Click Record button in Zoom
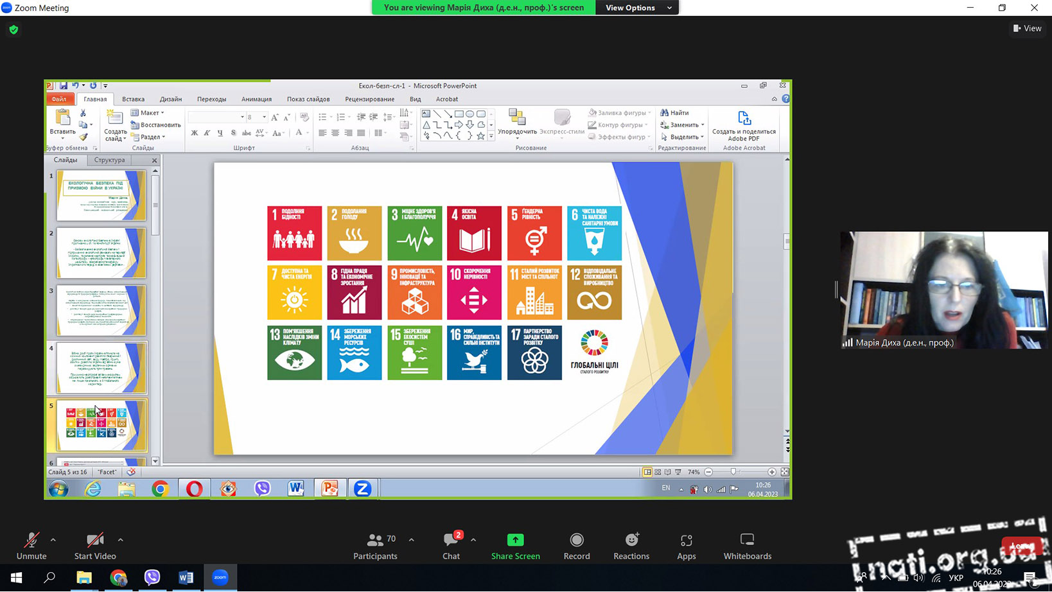Viewport: 1052px width, 592px height. pos(577,546)
